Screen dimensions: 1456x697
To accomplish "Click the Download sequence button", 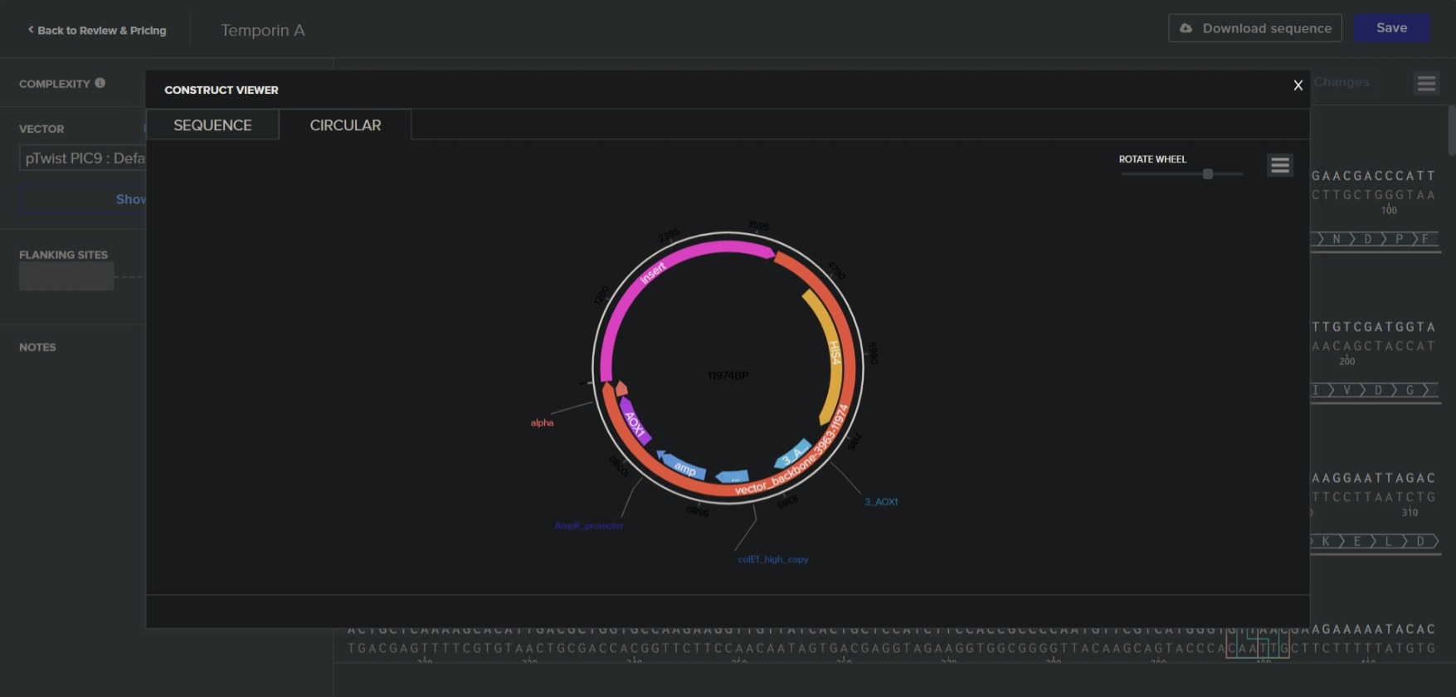I will [x=1254, y=28].
